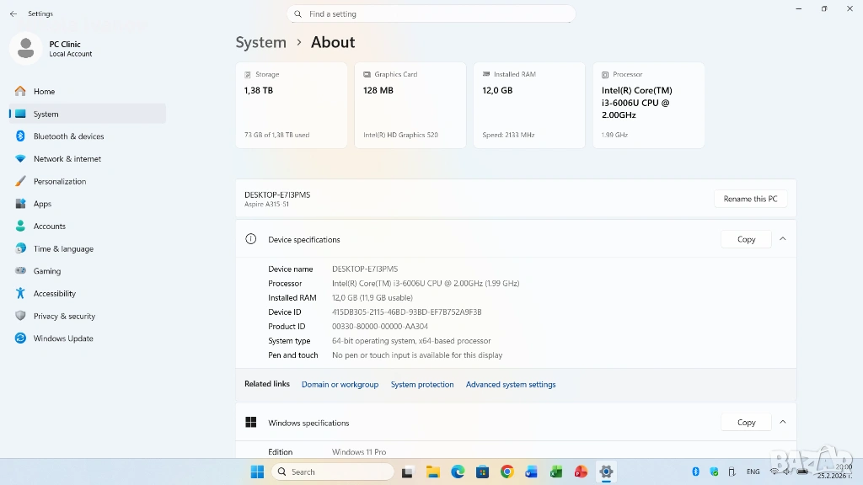Open Accessibility settings

point(54,294)
